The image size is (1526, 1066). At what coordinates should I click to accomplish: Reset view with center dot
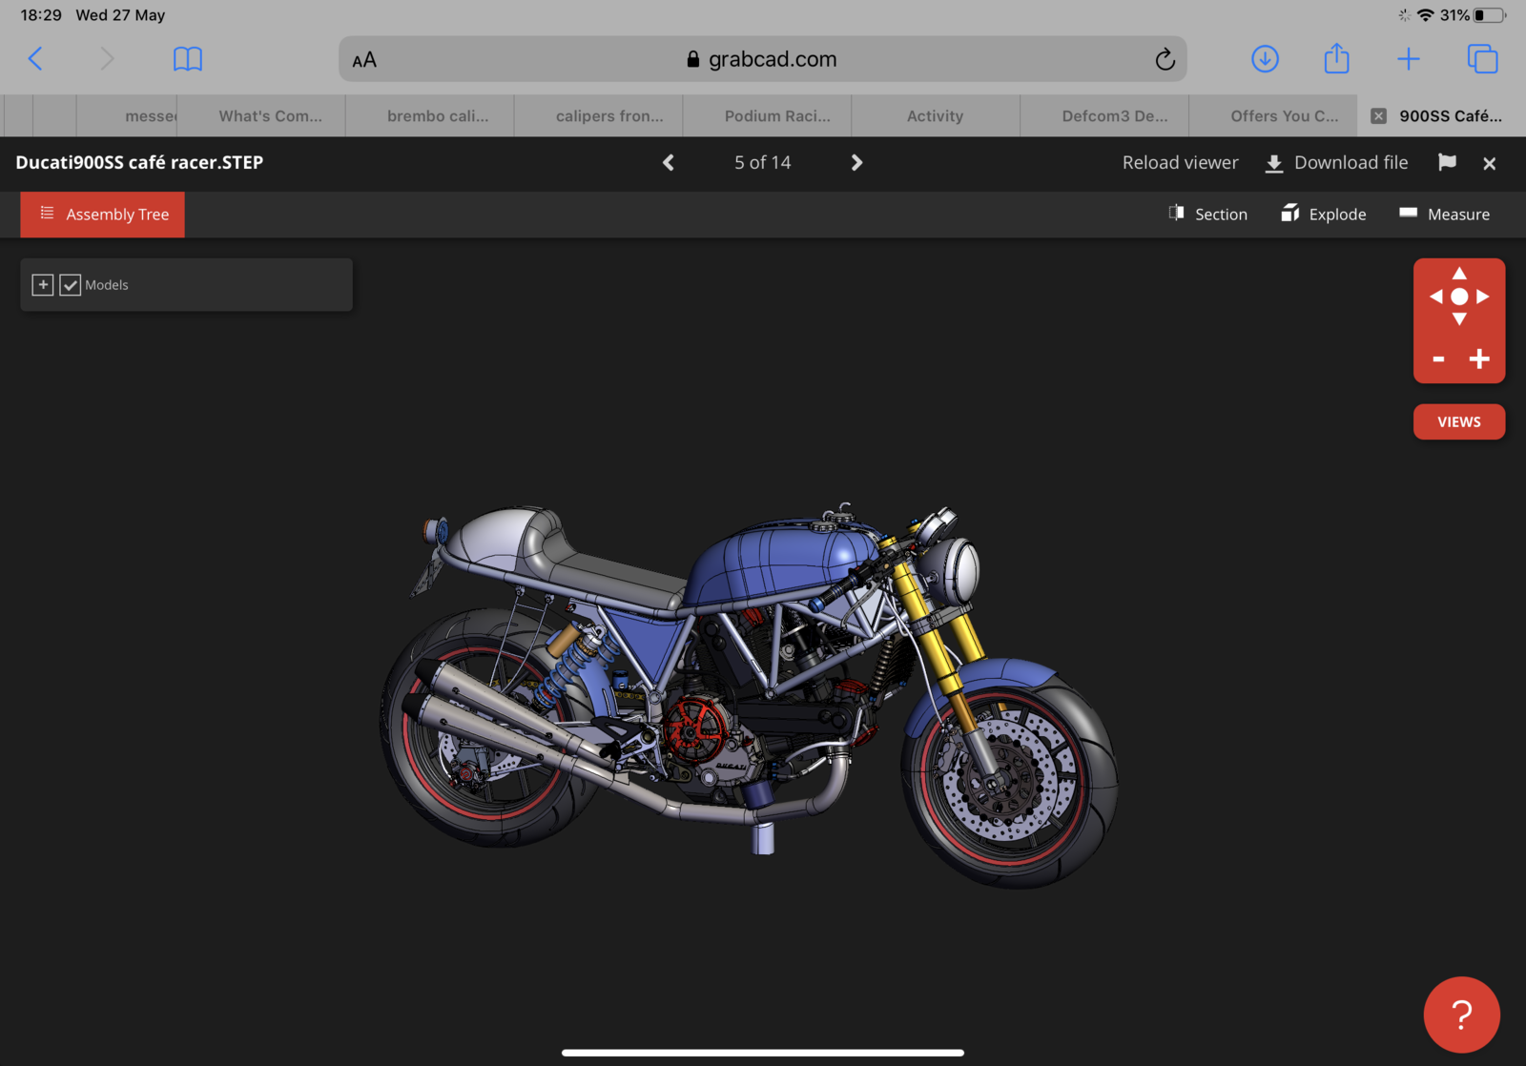[x=1459, y=297]
